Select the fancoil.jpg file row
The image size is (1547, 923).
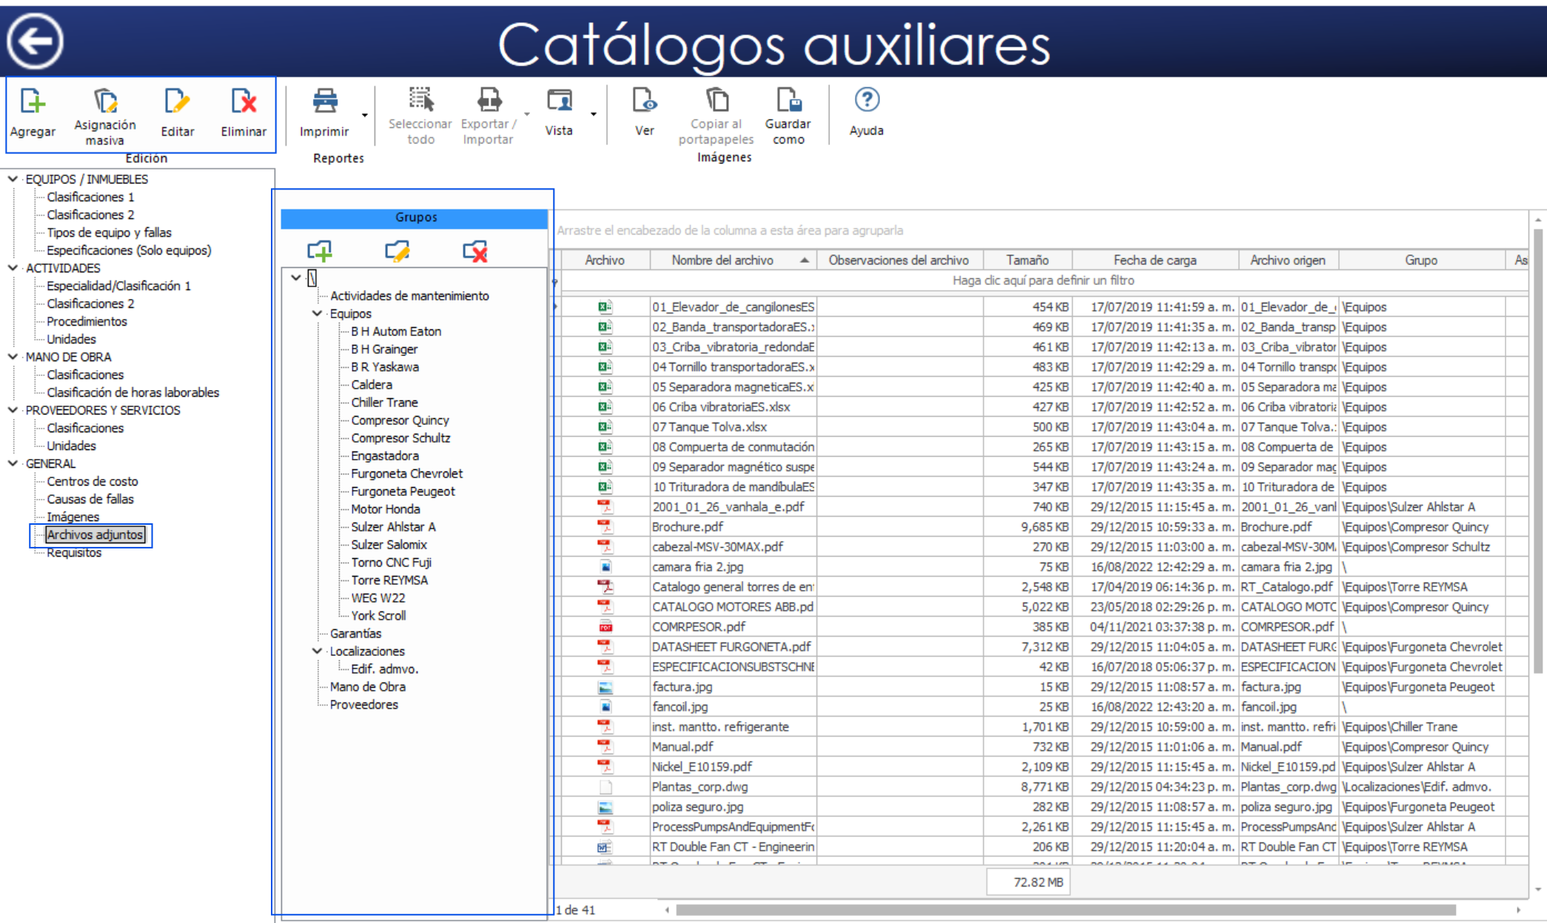pyautogui.click(x=1043, y=707)
